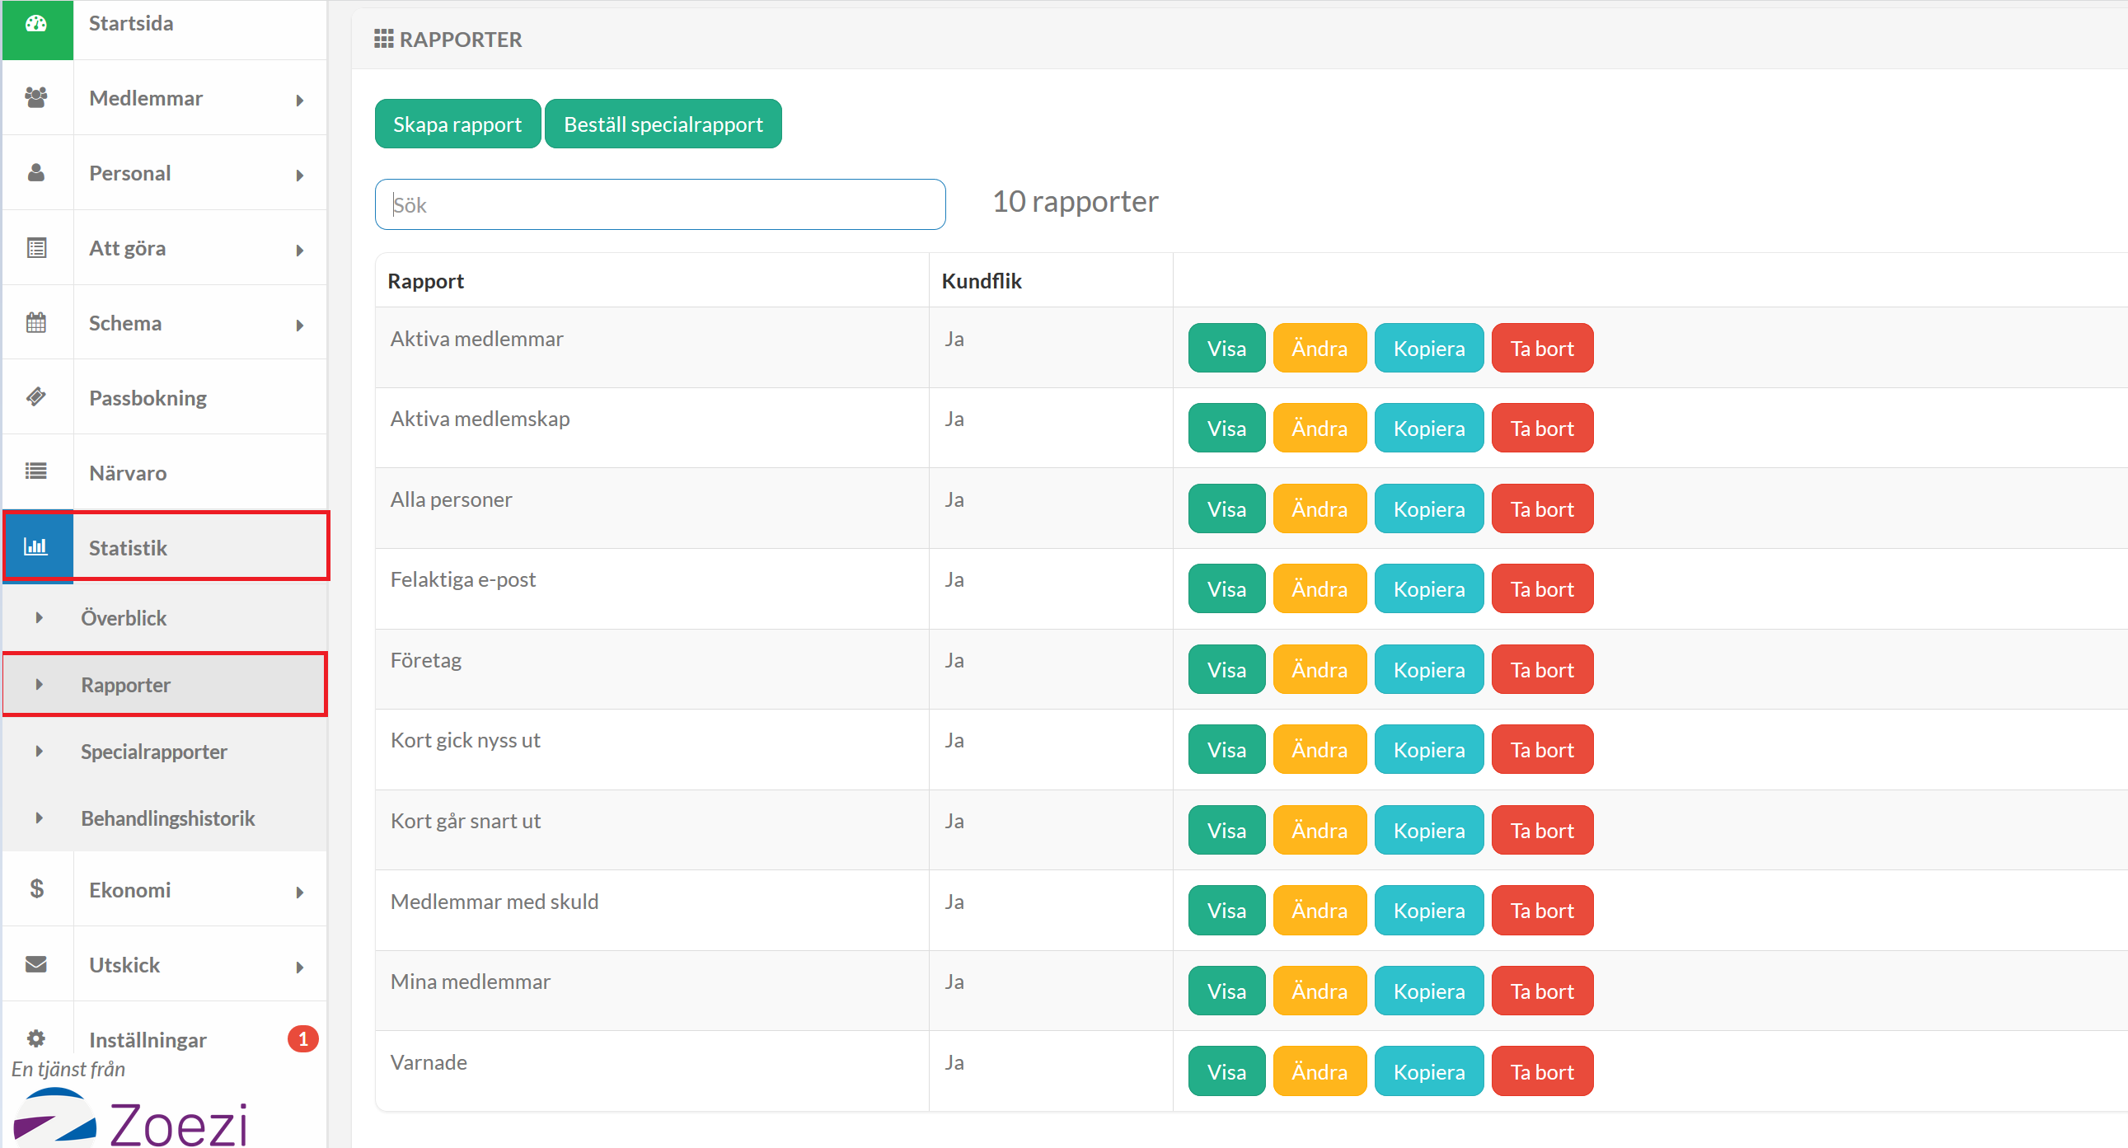This screenshot has height=1148, width=2128.
Task: Click the Medlemmar group icon
Action: pyautogui.click(x=36, y=97)
